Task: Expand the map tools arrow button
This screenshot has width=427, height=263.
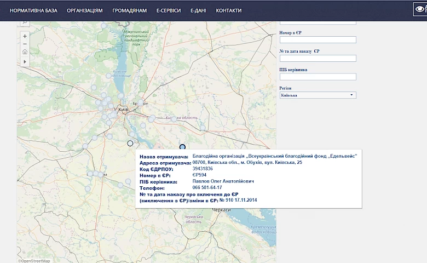Action: pos(25,61)
